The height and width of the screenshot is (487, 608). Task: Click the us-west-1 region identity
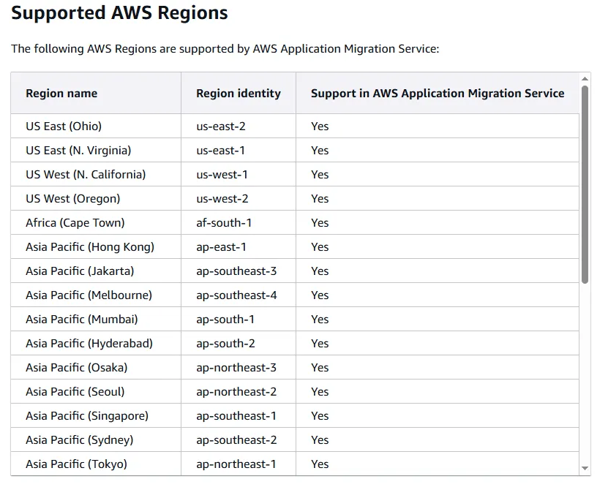(222, 174)
